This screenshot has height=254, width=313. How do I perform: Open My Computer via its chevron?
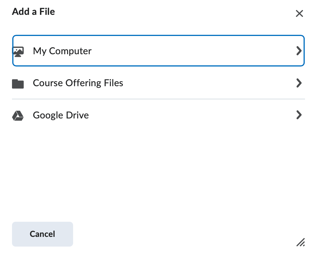[x=299, y=51]
